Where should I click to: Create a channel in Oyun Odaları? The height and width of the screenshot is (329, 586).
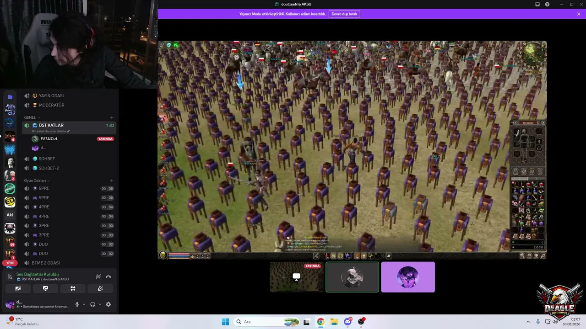[112, 180]
